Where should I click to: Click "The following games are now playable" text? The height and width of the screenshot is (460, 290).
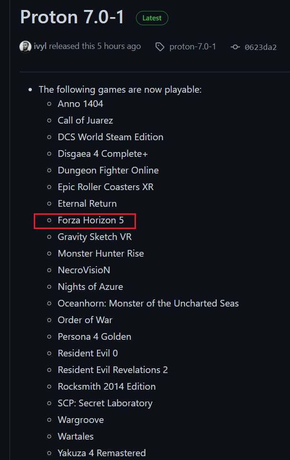pyautogui.click(x=120, y=89)
